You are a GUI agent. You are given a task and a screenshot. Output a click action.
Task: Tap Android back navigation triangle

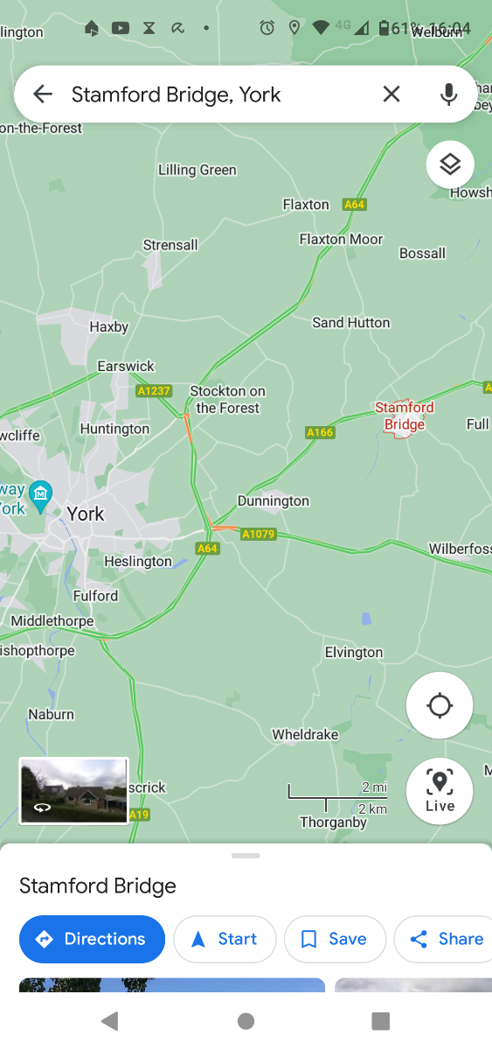tap(110, 1020)
